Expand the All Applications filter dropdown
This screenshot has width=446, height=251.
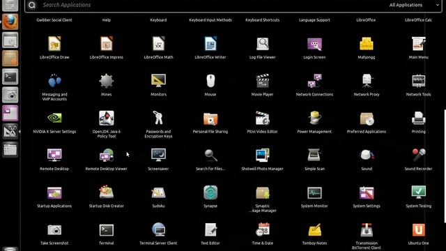[414, 5]
